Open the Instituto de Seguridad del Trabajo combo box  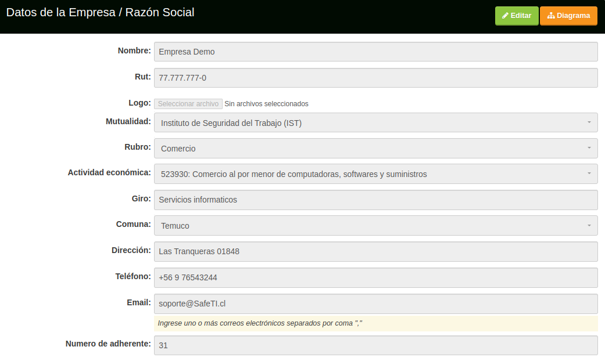pos(376,122)
